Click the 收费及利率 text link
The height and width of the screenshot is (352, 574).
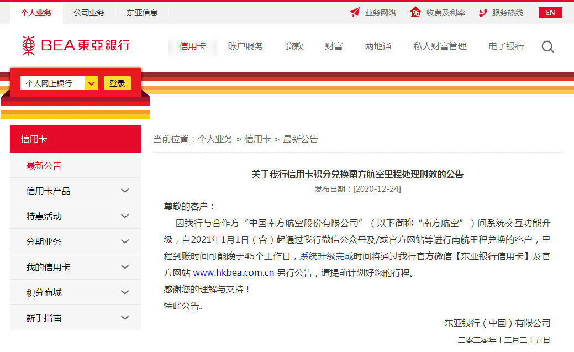tap(446, 13)
